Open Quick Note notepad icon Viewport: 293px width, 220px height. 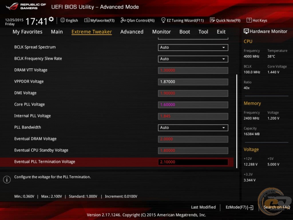212,20
